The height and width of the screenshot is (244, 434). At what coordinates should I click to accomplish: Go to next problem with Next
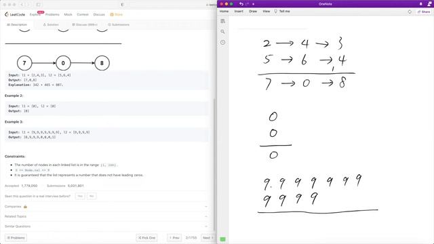(208, 238)
